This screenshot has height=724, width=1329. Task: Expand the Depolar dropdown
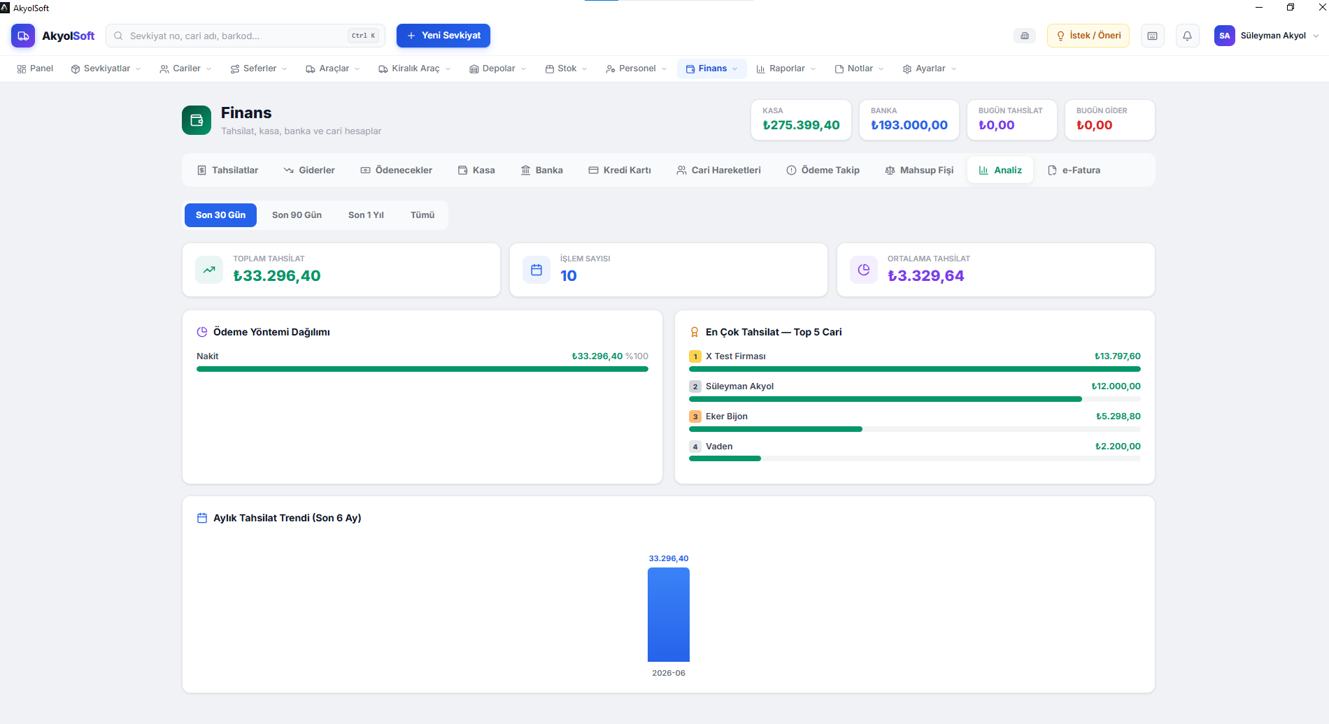(x=498, y=68)
